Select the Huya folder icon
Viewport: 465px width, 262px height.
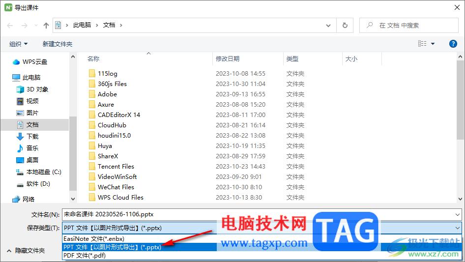[92, 146]
